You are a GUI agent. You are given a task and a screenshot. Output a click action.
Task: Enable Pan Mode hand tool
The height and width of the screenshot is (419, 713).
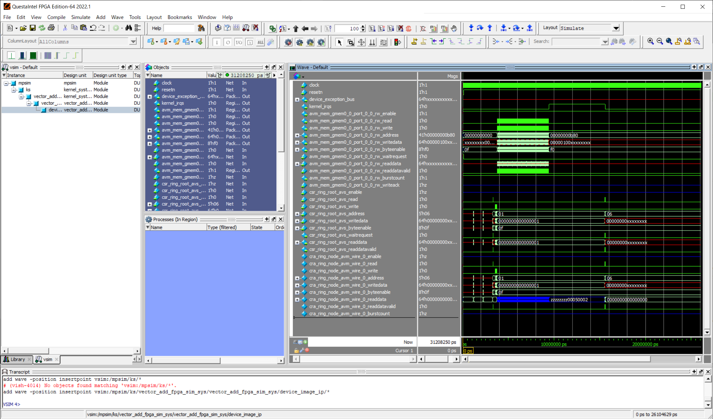point(454,28)
